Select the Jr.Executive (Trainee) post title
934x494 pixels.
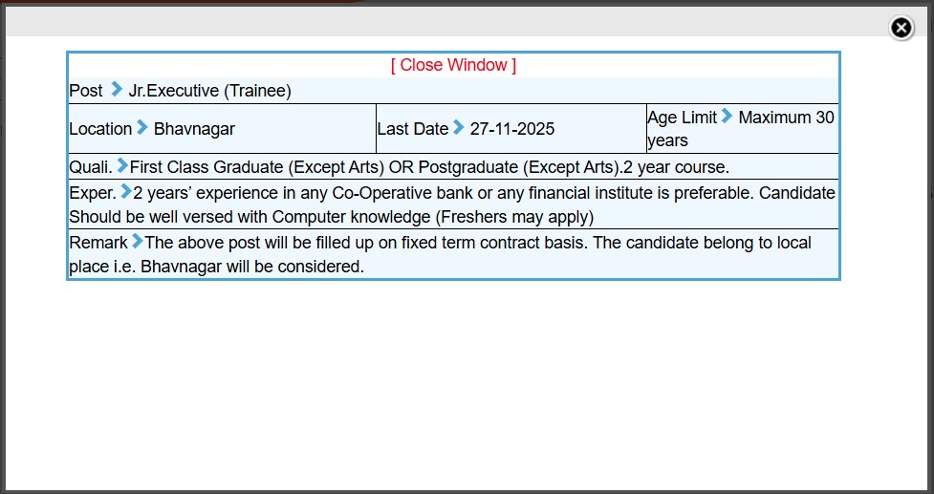point(210,91)
